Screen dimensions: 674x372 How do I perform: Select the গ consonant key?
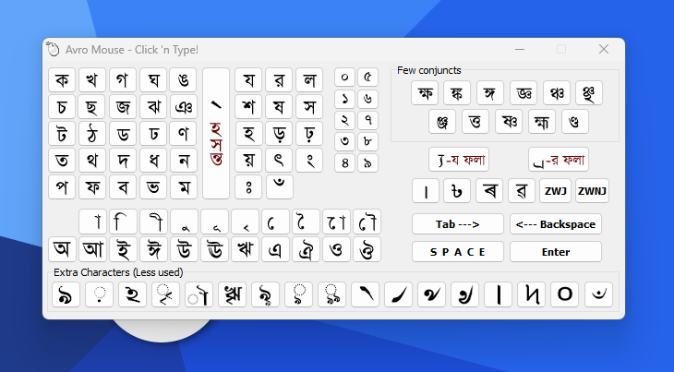coord(123,80)
